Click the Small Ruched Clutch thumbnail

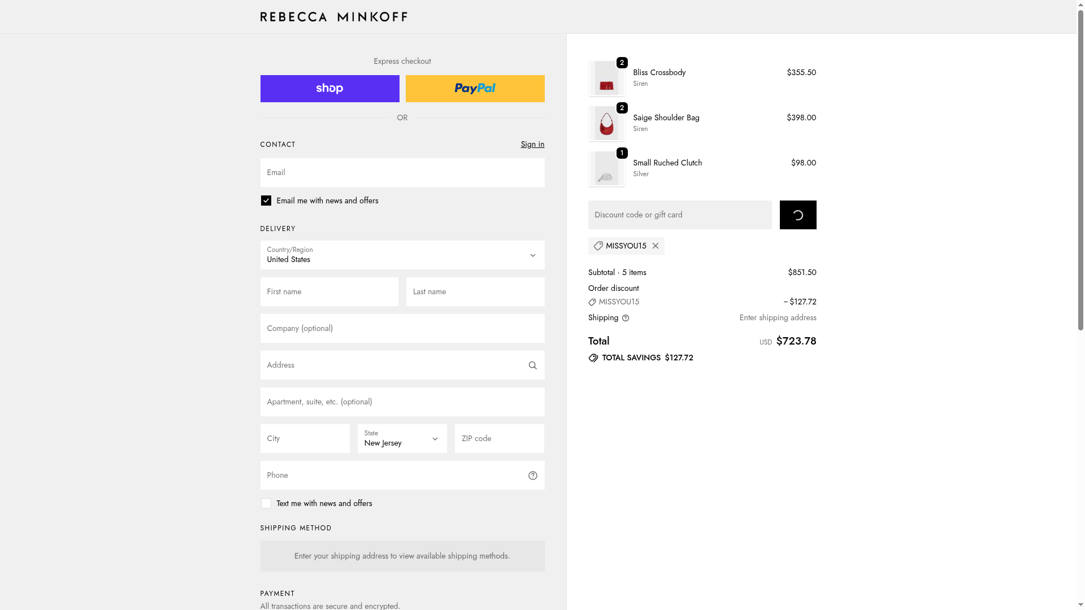click(x=606, y=169)
